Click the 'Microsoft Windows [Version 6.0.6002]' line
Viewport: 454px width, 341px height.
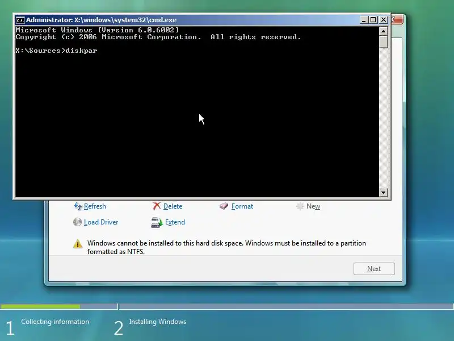[97, 30]
